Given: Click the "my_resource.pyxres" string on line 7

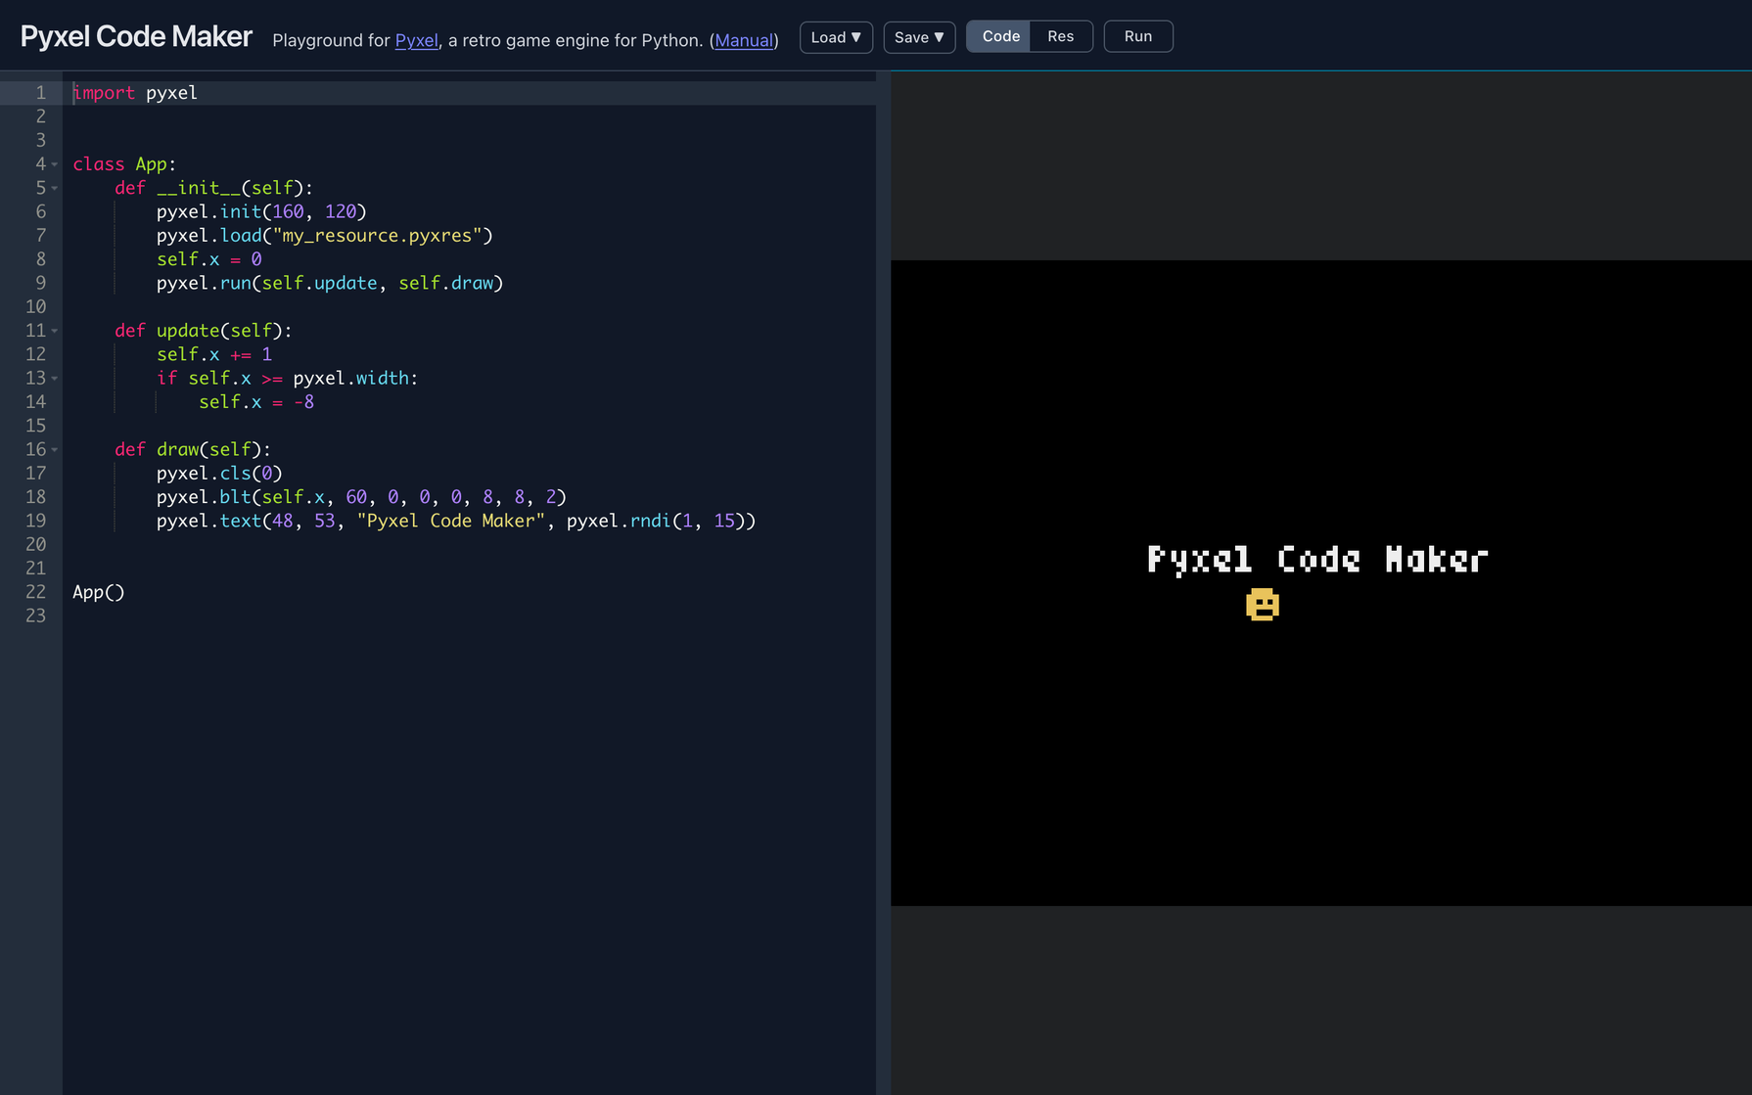Looking at the screenshot, I should coord(378,236).
